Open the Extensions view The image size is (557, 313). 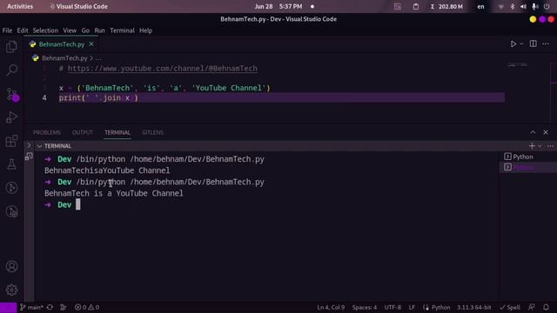pos(11,141)
